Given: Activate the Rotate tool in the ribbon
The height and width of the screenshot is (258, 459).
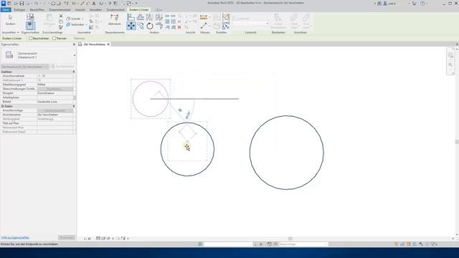Looking at the screenshot, I should coord(150,26).
